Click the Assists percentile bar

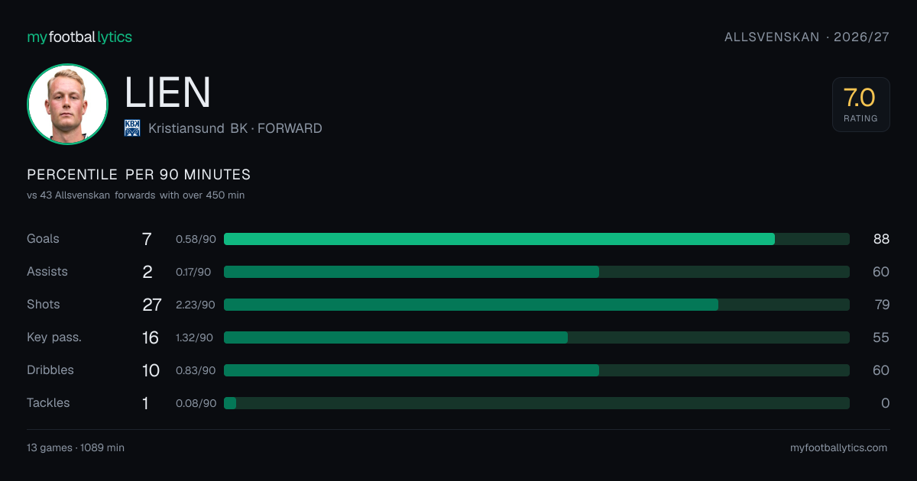point(536,272)
